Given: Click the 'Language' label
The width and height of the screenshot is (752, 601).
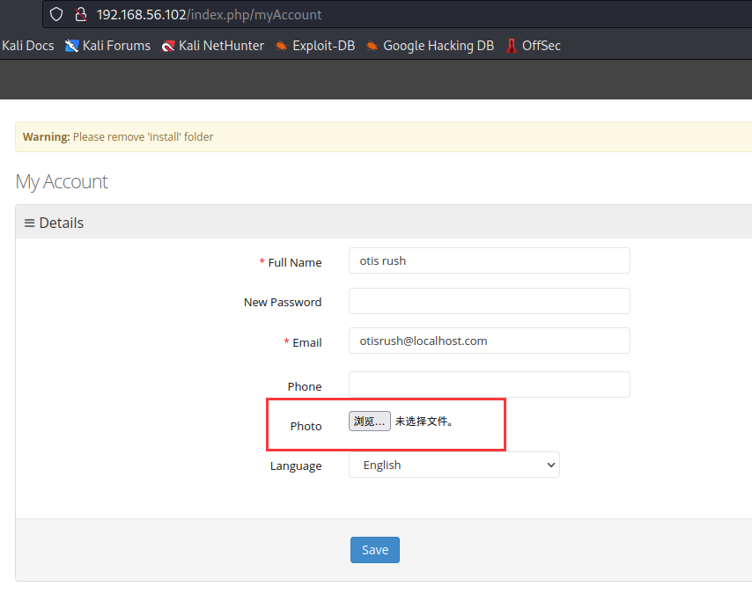Looking at the screenshot, I should [x=296, y=465].
